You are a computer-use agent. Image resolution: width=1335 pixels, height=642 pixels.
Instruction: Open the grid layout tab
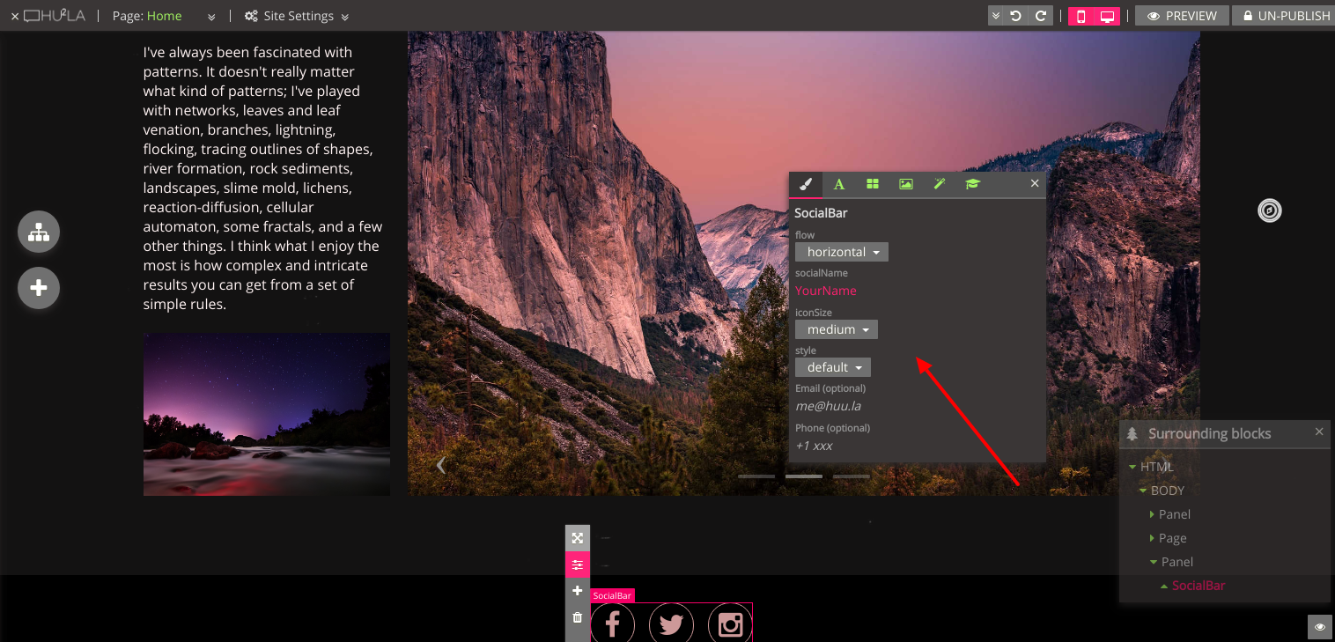pos(873,184)
